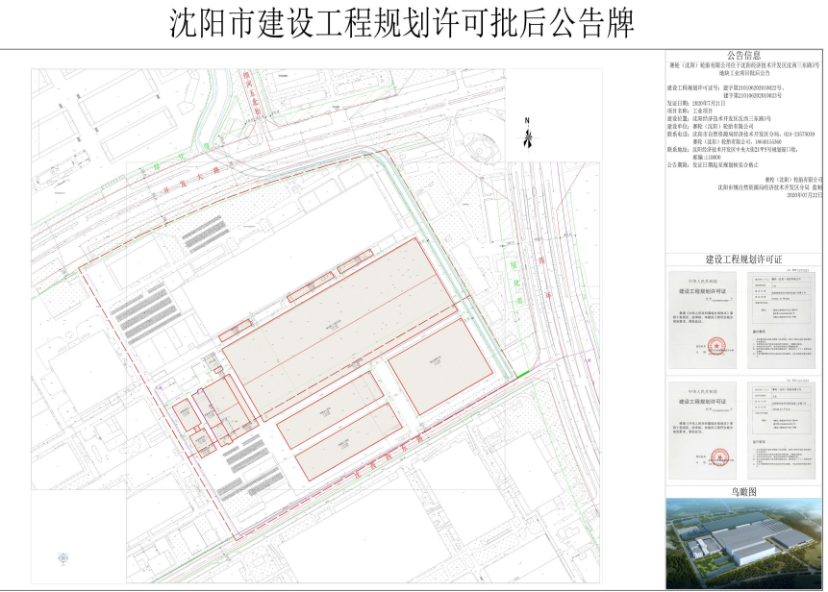
Task: Open the upper-left permit certificate image
Action: (x=709, y=320)
